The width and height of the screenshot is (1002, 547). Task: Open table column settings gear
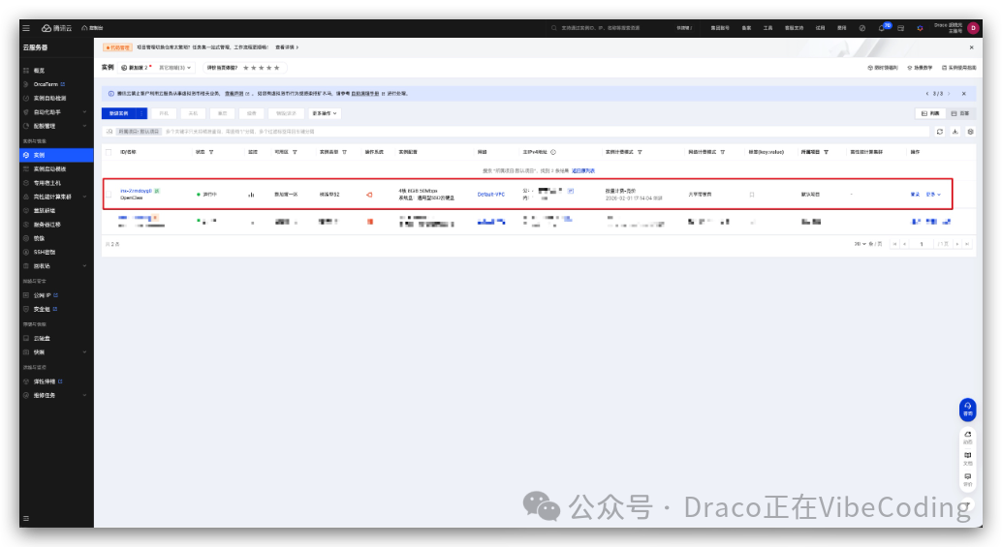[971, 132]
